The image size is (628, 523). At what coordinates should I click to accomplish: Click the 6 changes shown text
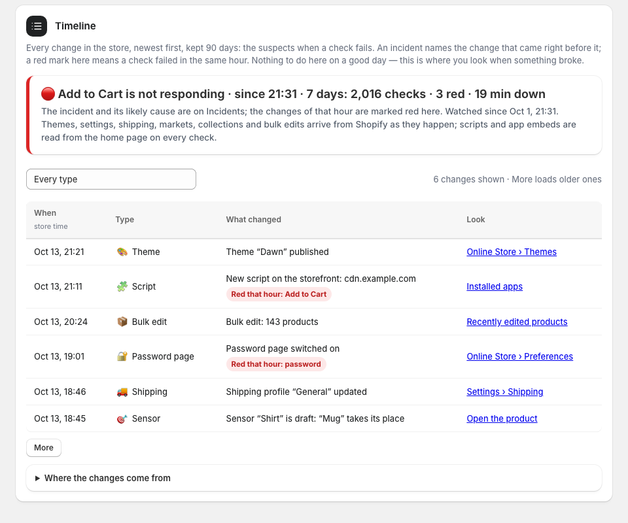pyautogui.click(x=468, y=179)
